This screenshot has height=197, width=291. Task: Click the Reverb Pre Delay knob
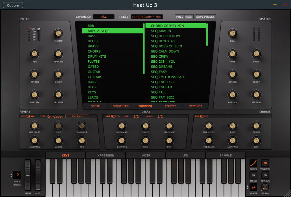(34, 126)
